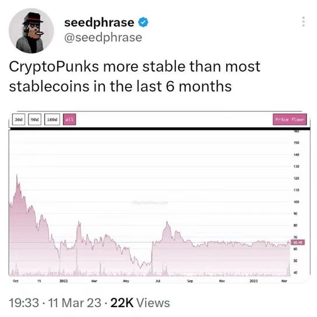This screenshot has height=317, width=317.
Task: Open the chart image in the tweet
Action: click(x=159, y=197)
